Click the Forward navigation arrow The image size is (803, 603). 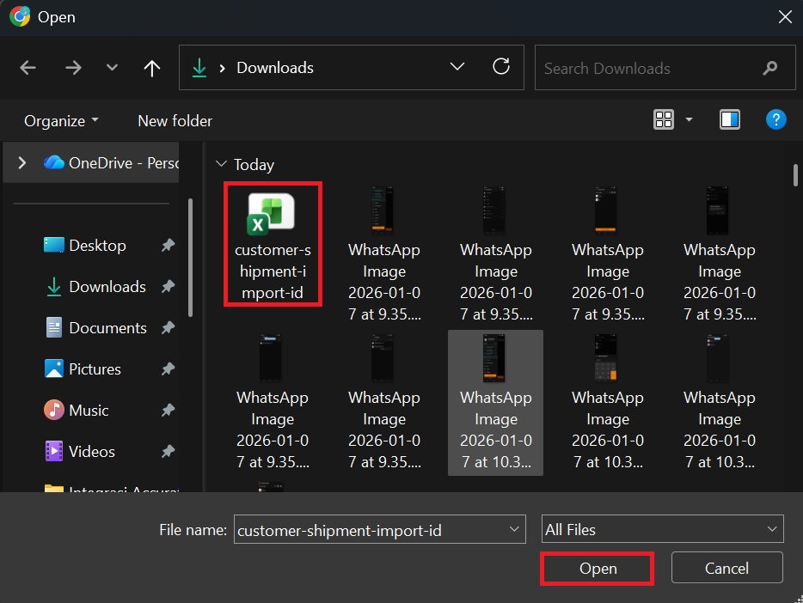coord(73,68)
